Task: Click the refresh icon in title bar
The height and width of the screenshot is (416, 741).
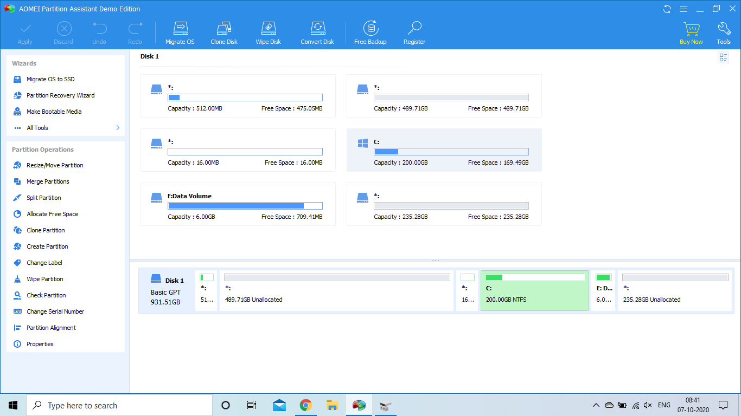Action: 667,9
